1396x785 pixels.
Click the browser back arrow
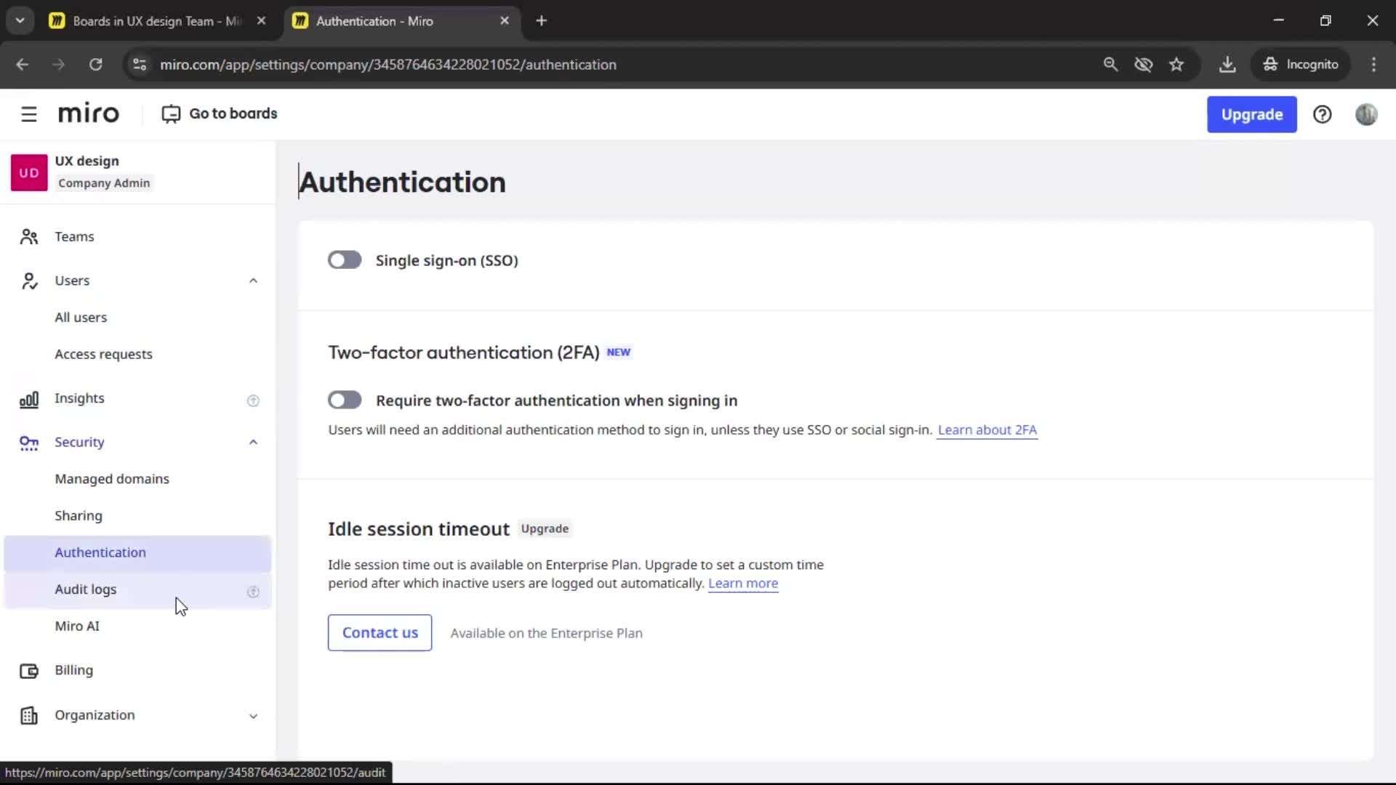pos(22,65)
